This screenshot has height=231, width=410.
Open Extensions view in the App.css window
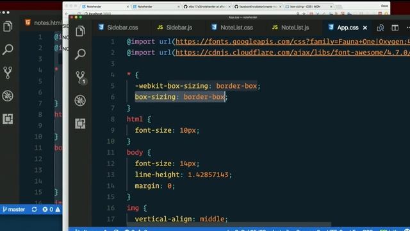[80, 123]
